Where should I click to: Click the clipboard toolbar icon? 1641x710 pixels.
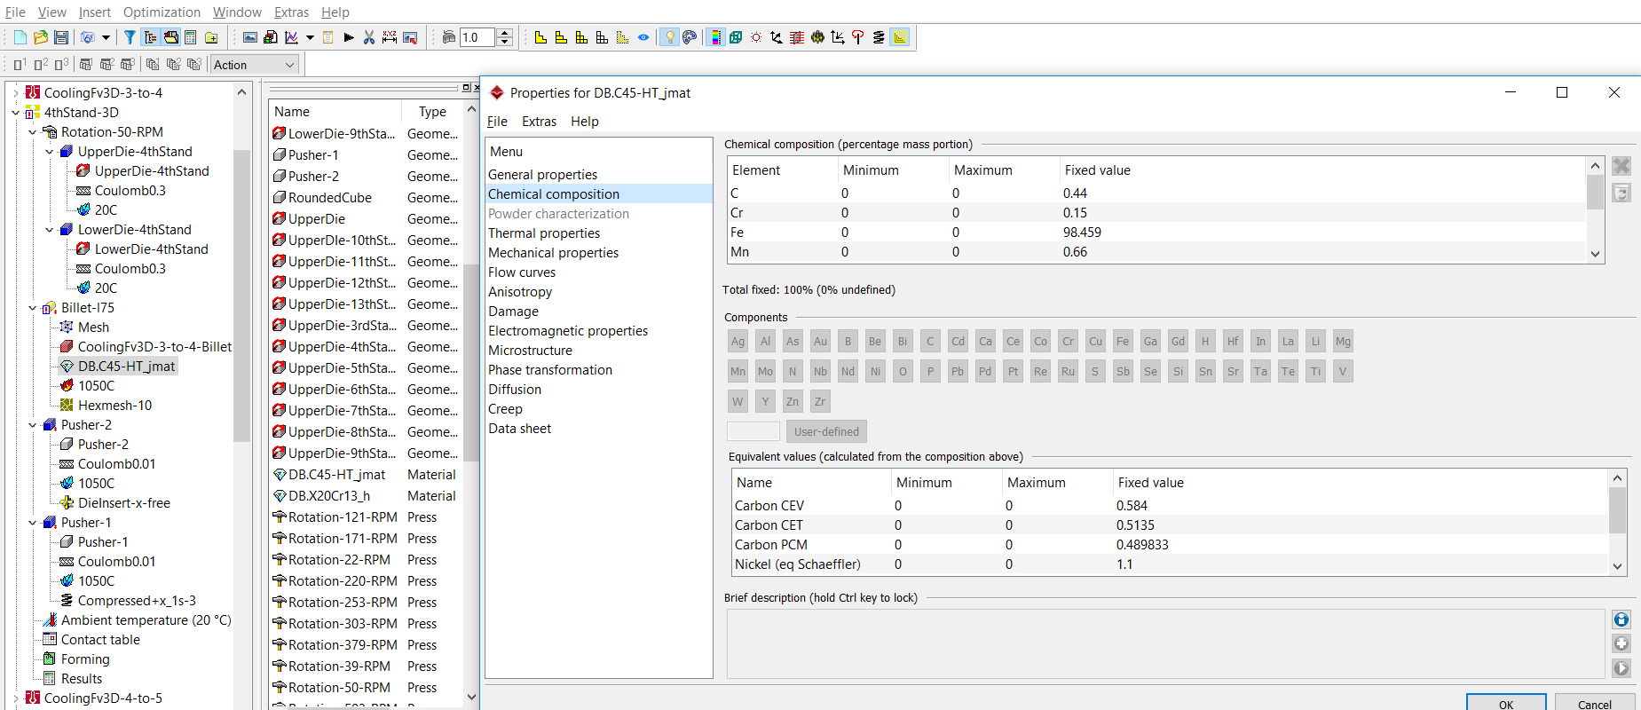328,37
